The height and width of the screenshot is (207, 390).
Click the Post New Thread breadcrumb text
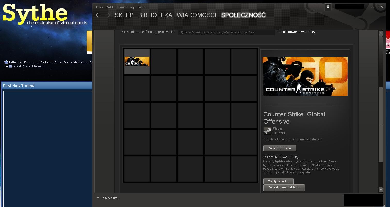(29, 66)
